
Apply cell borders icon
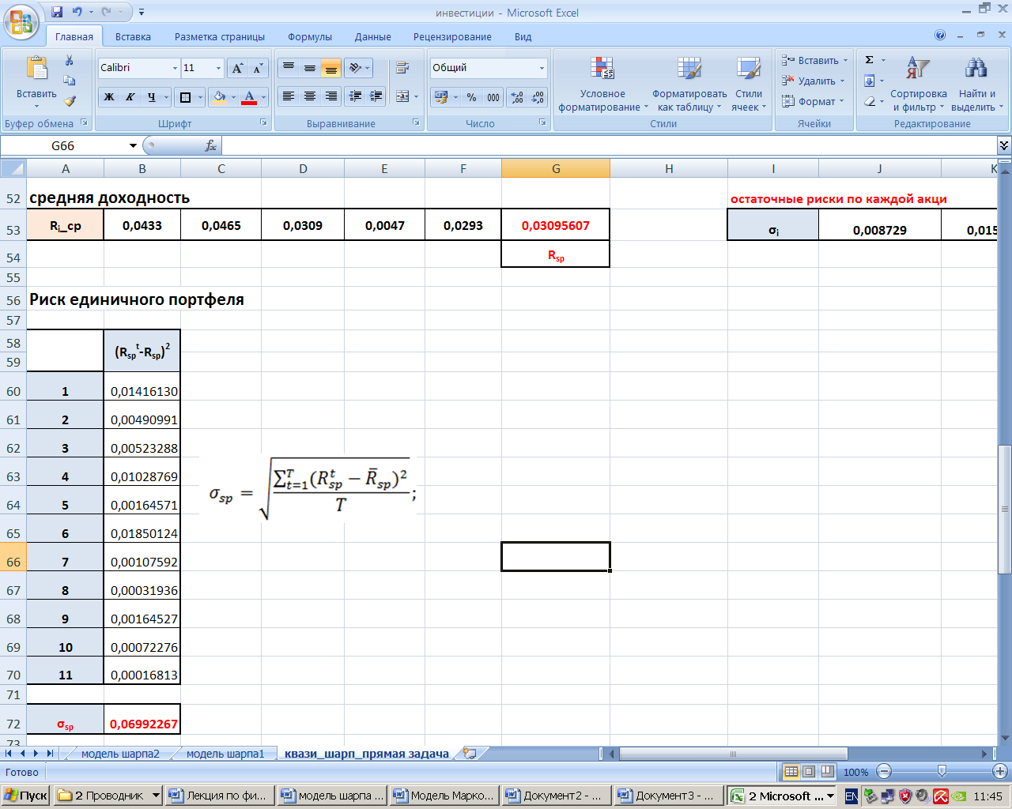click(185, 97)
